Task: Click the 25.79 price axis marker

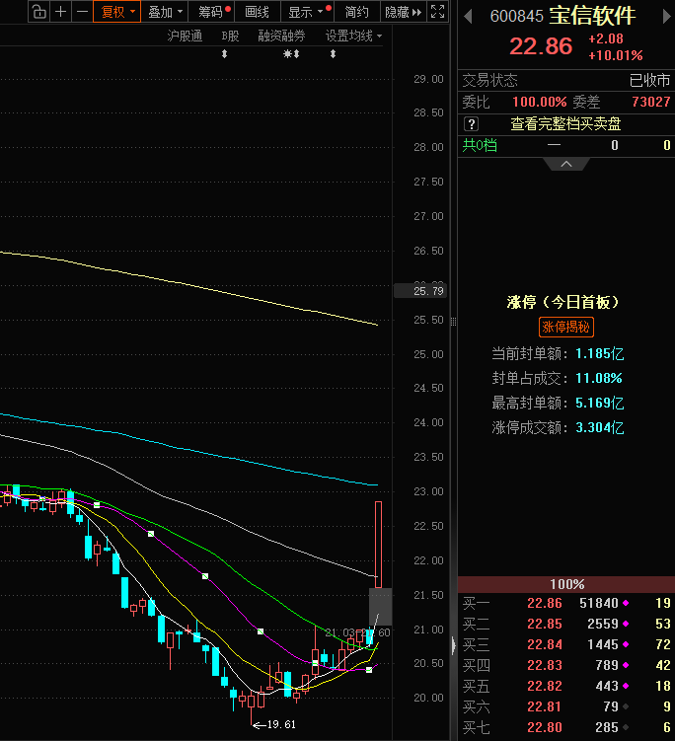Action: [x=419, y=291]
